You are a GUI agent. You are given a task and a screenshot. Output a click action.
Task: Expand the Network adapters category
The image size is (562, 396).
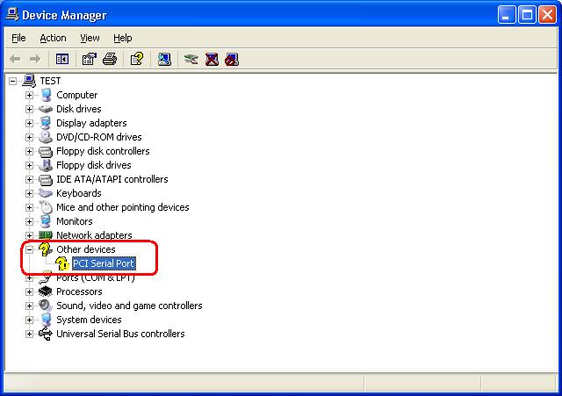point(29,236)
